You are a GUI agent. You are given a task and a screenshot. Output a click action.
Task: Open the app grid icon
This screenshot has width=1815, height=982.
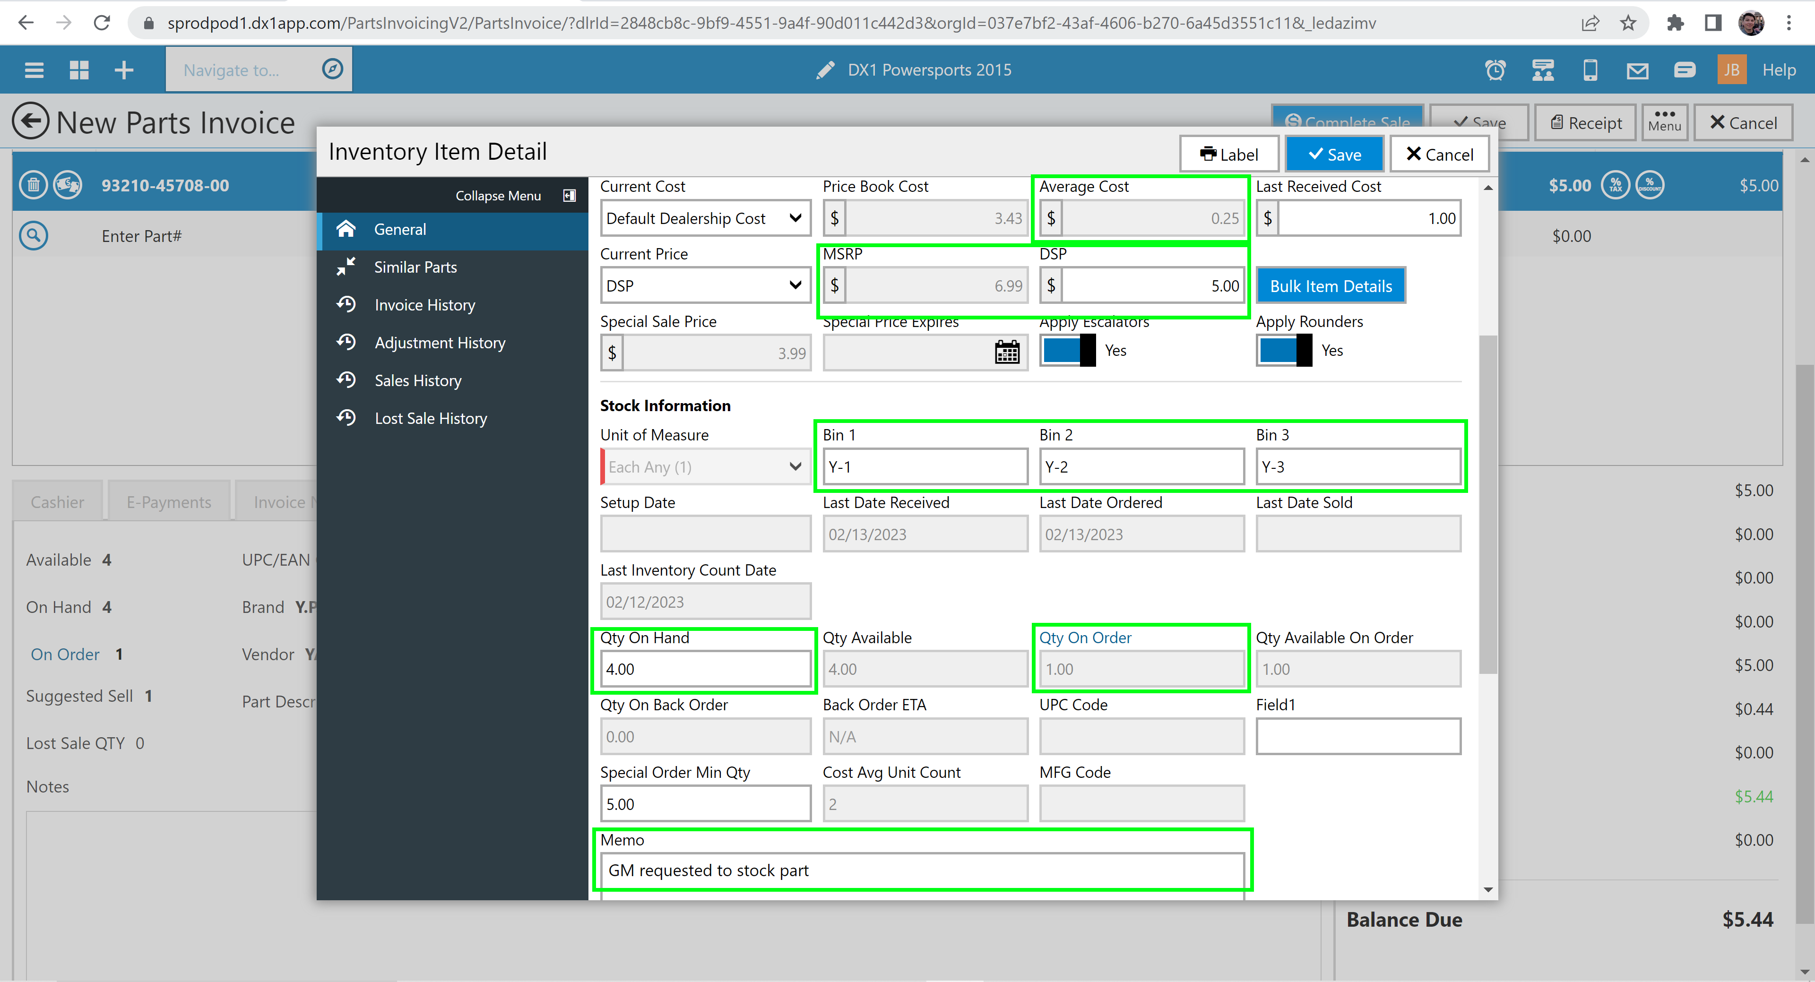(79, 70)
